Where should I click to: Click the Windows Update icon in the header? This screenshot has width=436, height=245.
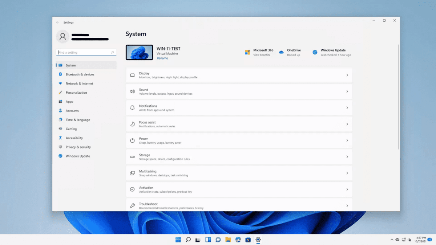[315, 52]
